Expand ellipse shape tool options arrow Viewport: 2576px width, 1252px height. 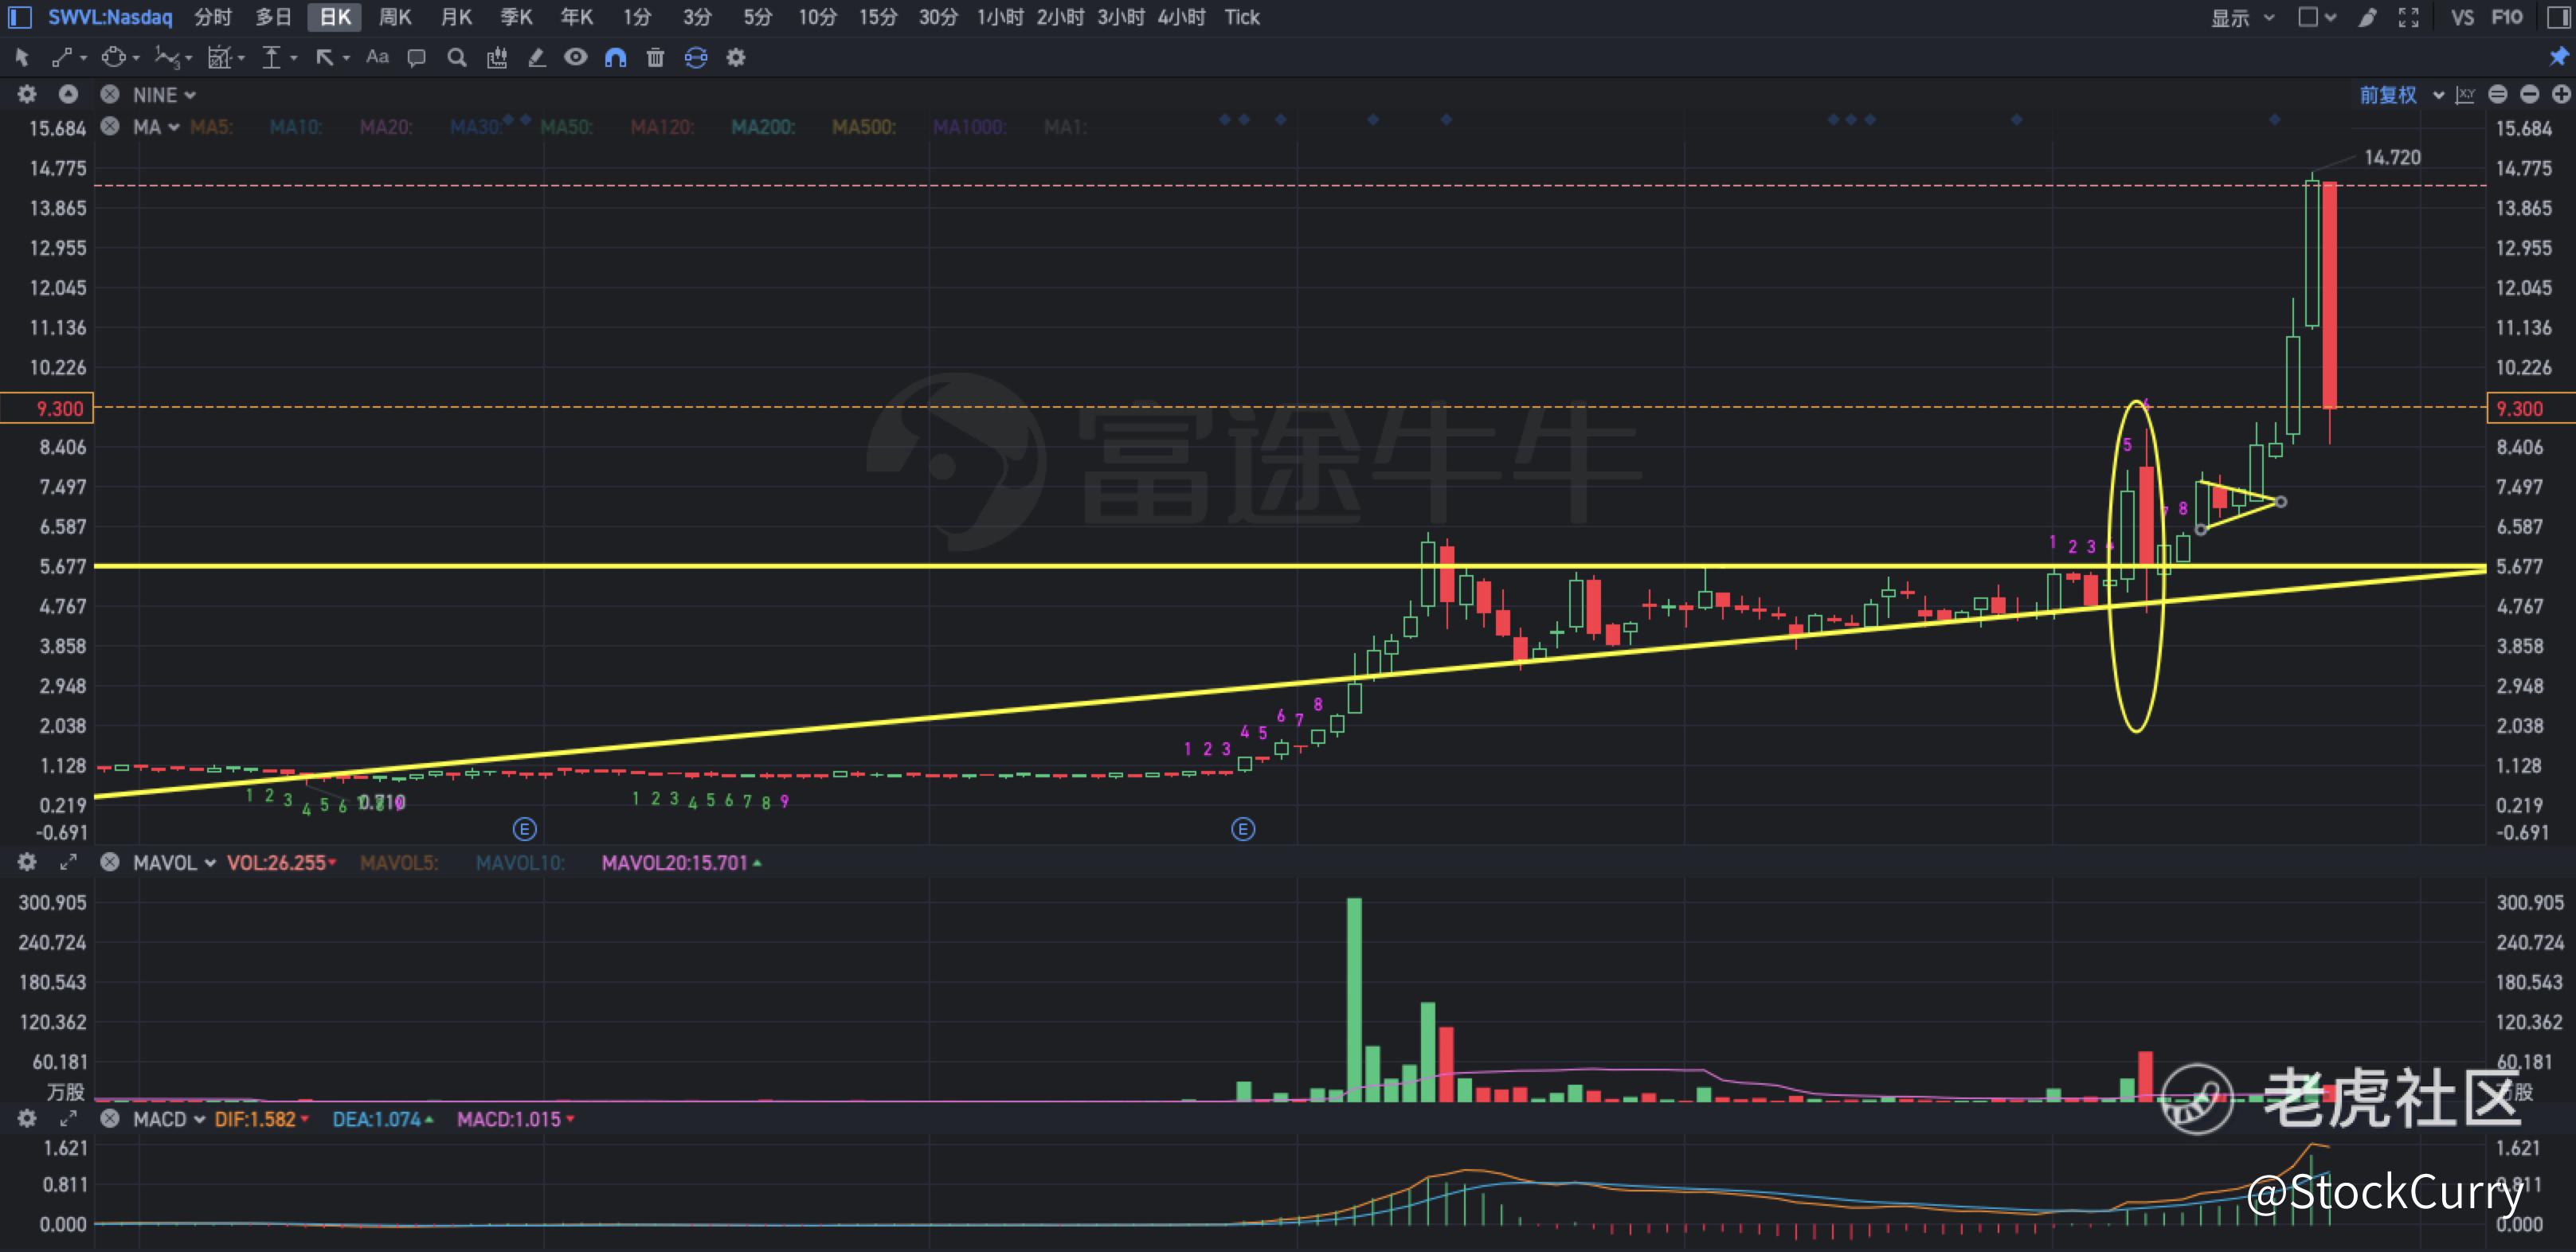(x=136, y=58)
